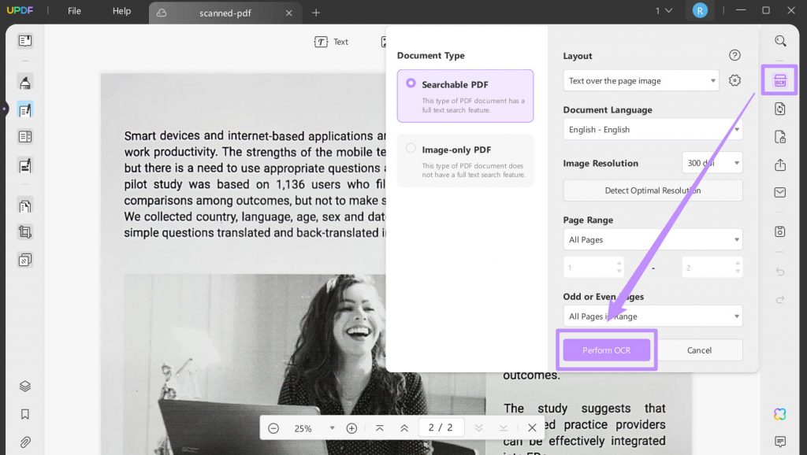807x455 pixels.
Task: Select the OCR tool in the right sidebar
Action: tap(779, 80)
